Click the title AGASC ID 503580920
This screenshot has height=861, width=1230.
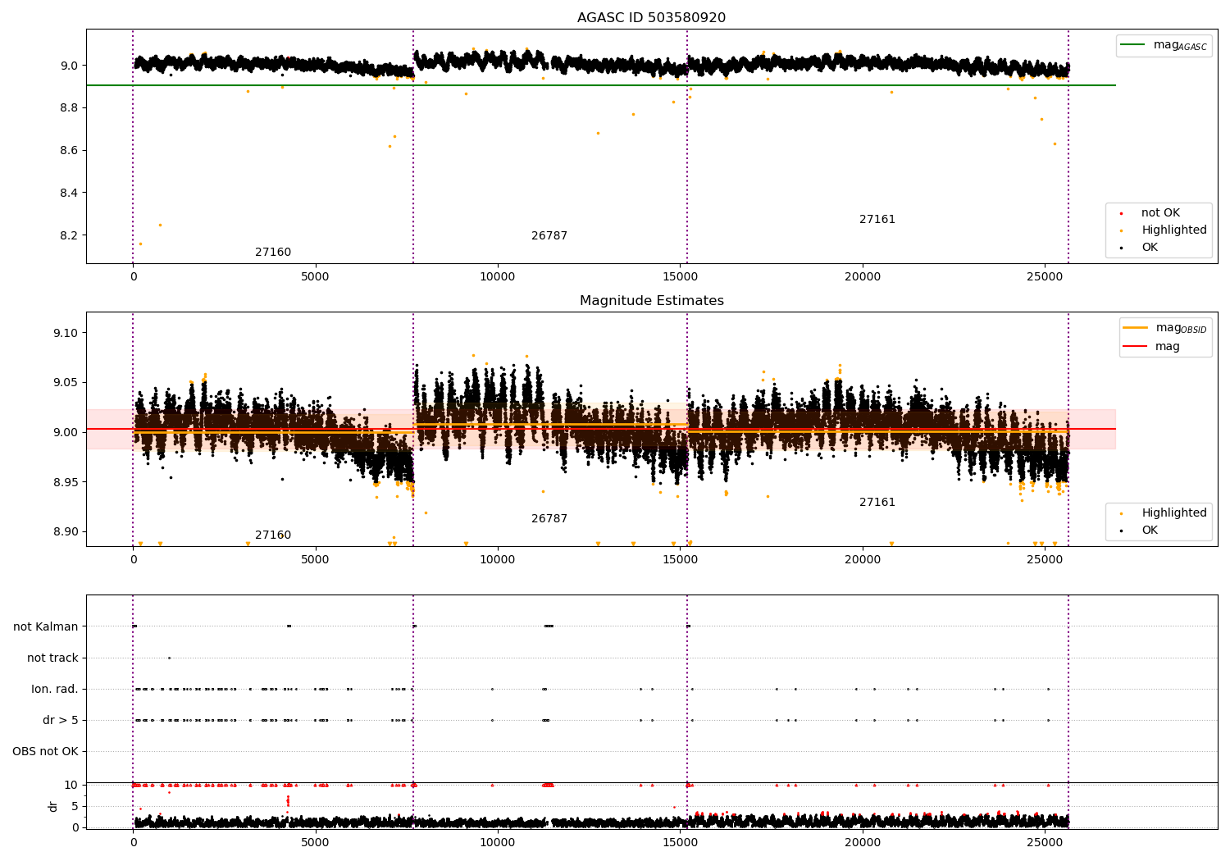pos(651,18)
